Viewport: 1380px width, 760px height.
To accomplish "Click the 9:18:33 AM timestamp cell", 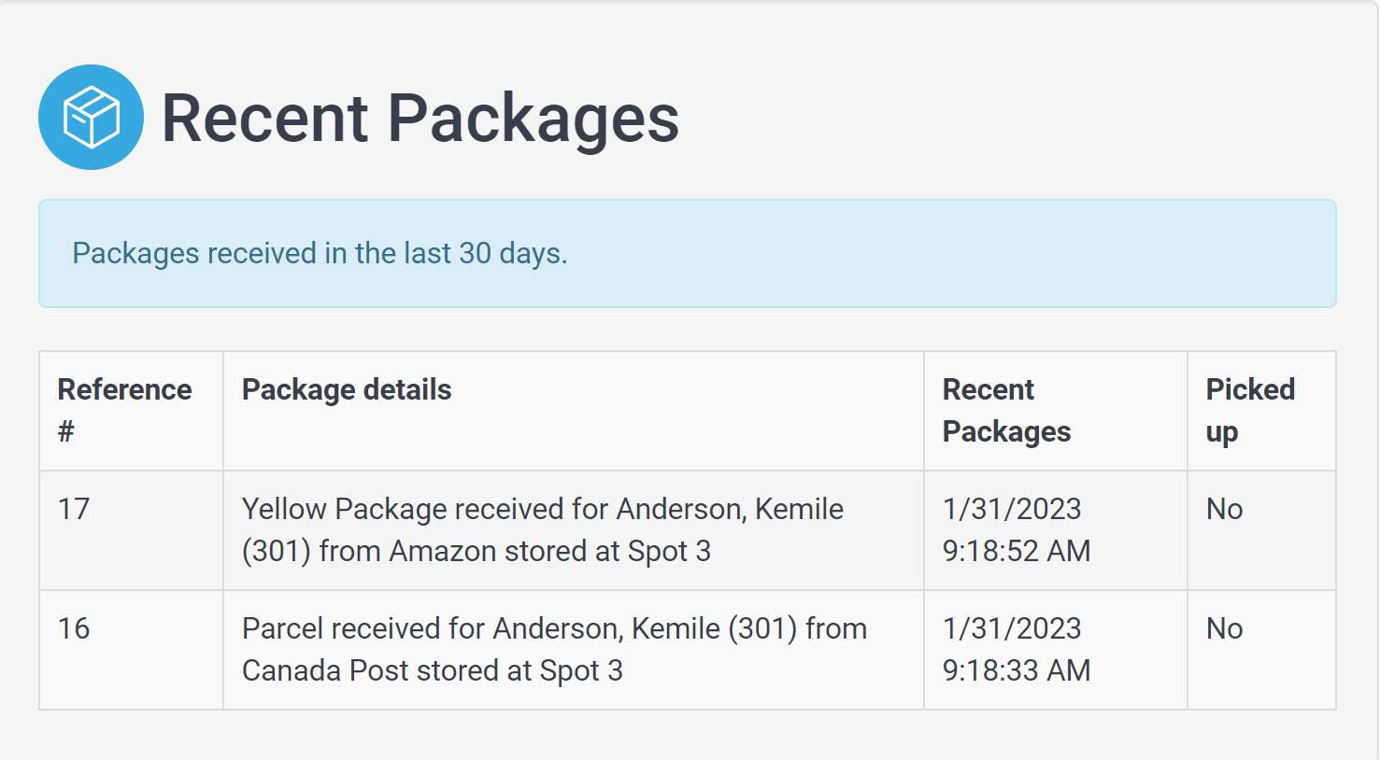I will [x=1056, y=650].
